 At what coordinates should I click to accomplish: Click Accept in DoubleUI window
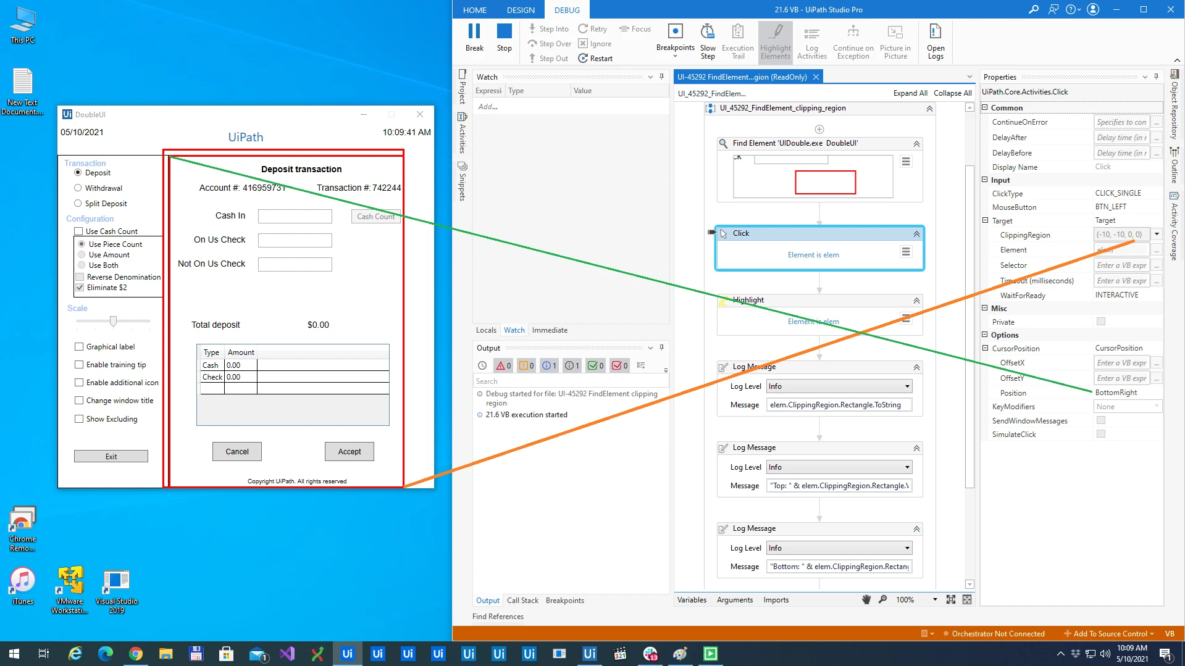click(x=350, y=452)
